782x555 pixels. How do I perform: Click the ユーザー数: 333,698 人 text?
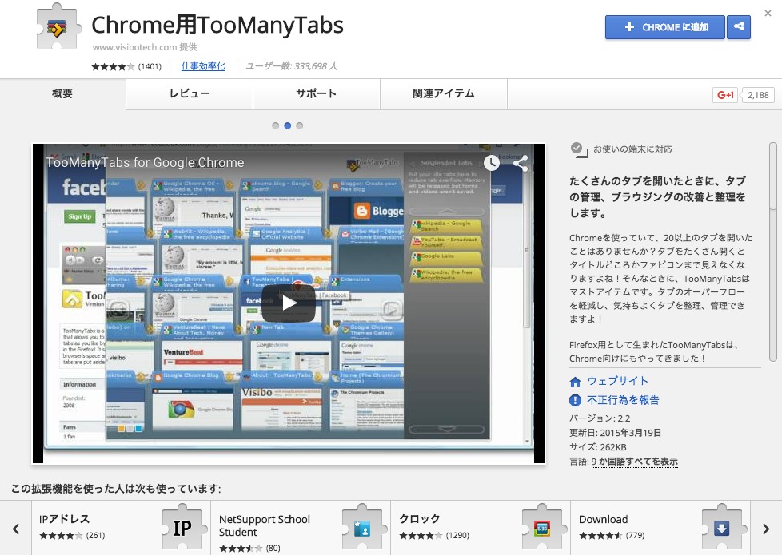[292, 66]
